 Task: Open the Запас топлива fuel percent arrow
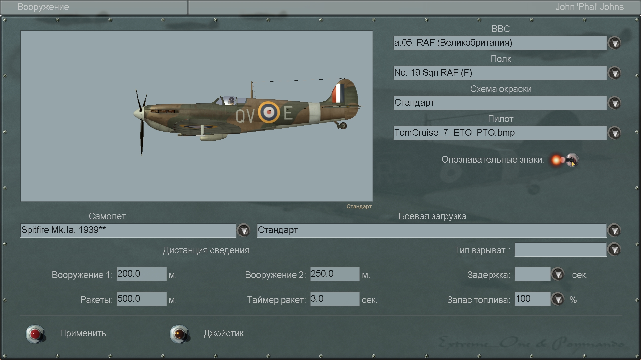coord(558,299)
